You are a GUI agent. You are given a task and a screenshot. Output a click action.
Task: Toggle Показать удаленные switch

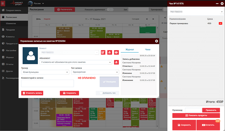click(110, 10)
